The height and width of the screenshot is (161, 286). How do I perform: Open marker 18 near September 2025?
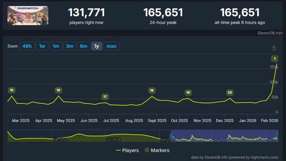tap(152, 90)
